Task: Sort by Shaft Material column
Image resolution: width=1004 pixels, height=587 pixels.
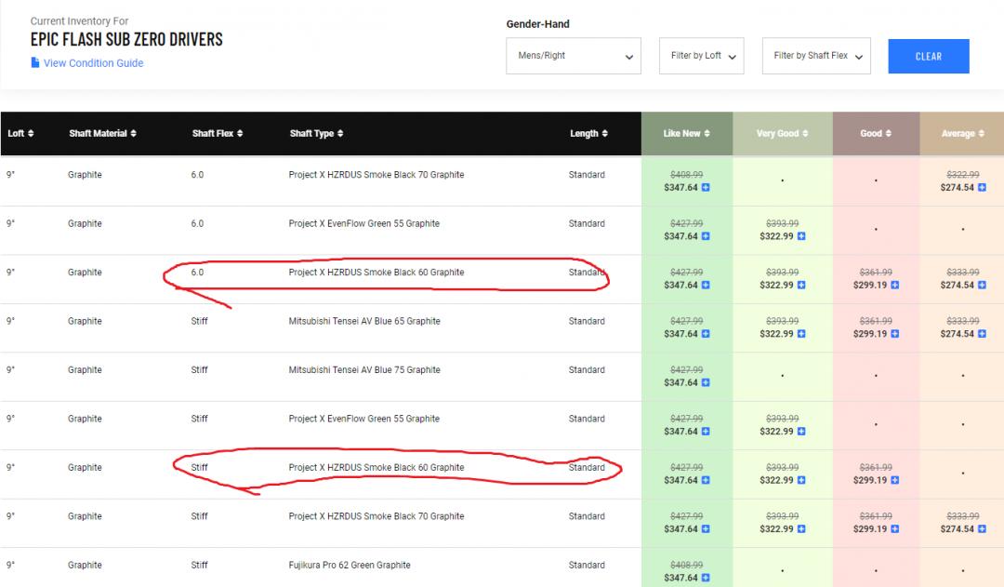Action: point(102,134)
